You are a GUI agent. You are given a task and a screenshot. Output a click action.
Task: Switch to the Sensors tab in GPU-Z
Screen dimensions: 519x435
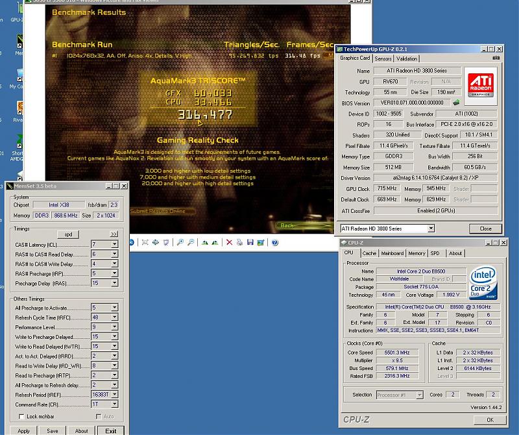383,58
